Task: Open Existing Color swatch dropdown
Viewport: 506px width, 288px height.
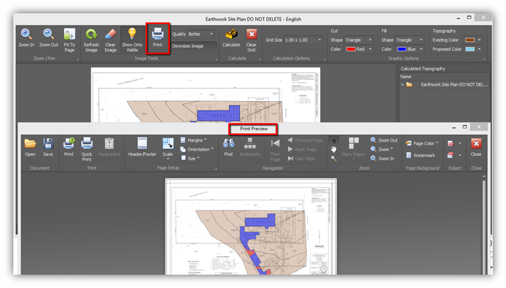Action: point(473,40)
